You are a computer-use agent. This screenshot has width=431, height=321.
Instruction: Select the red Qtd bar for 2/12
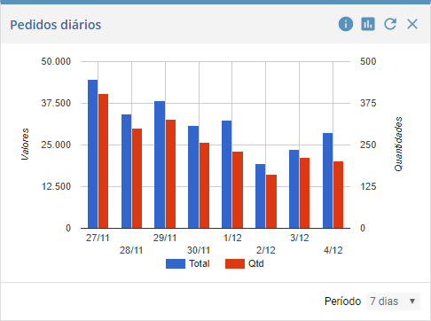(271, 201)
